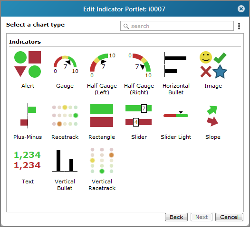Select the Text 1,234 indicator icon

tap(27, 160)
